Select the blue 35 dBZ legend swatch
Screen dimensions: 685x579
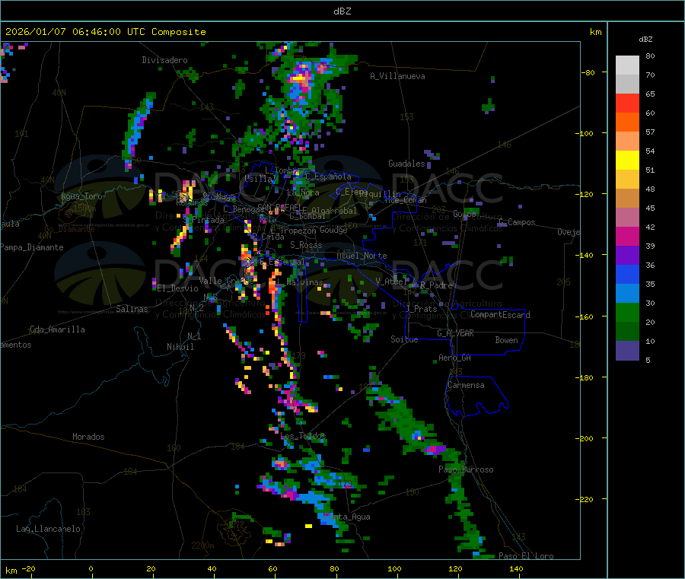[x=627, y=274]
